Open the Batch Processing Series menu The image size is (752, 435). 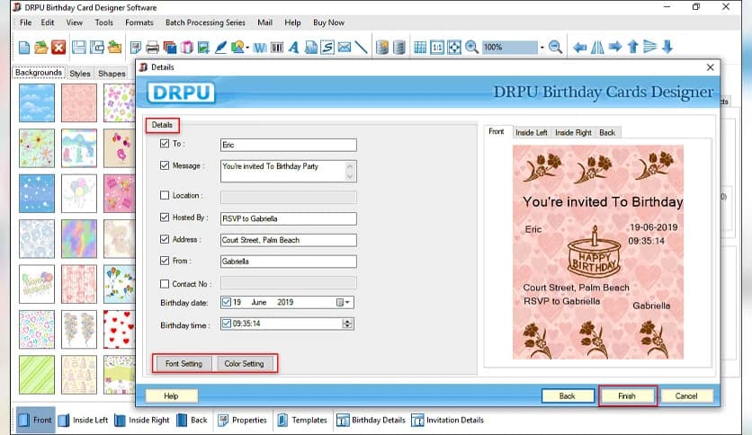coord(205,22)
